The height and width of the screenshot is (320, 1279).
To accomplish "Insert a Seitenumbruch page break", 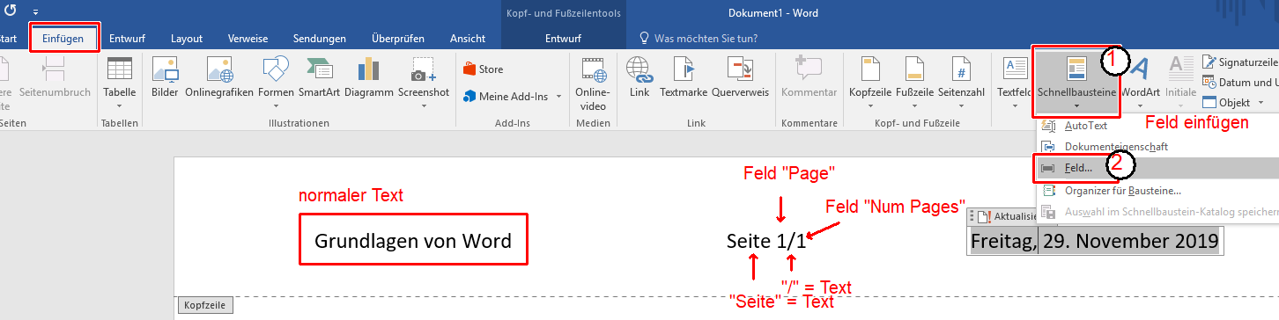I will [55, 77].
